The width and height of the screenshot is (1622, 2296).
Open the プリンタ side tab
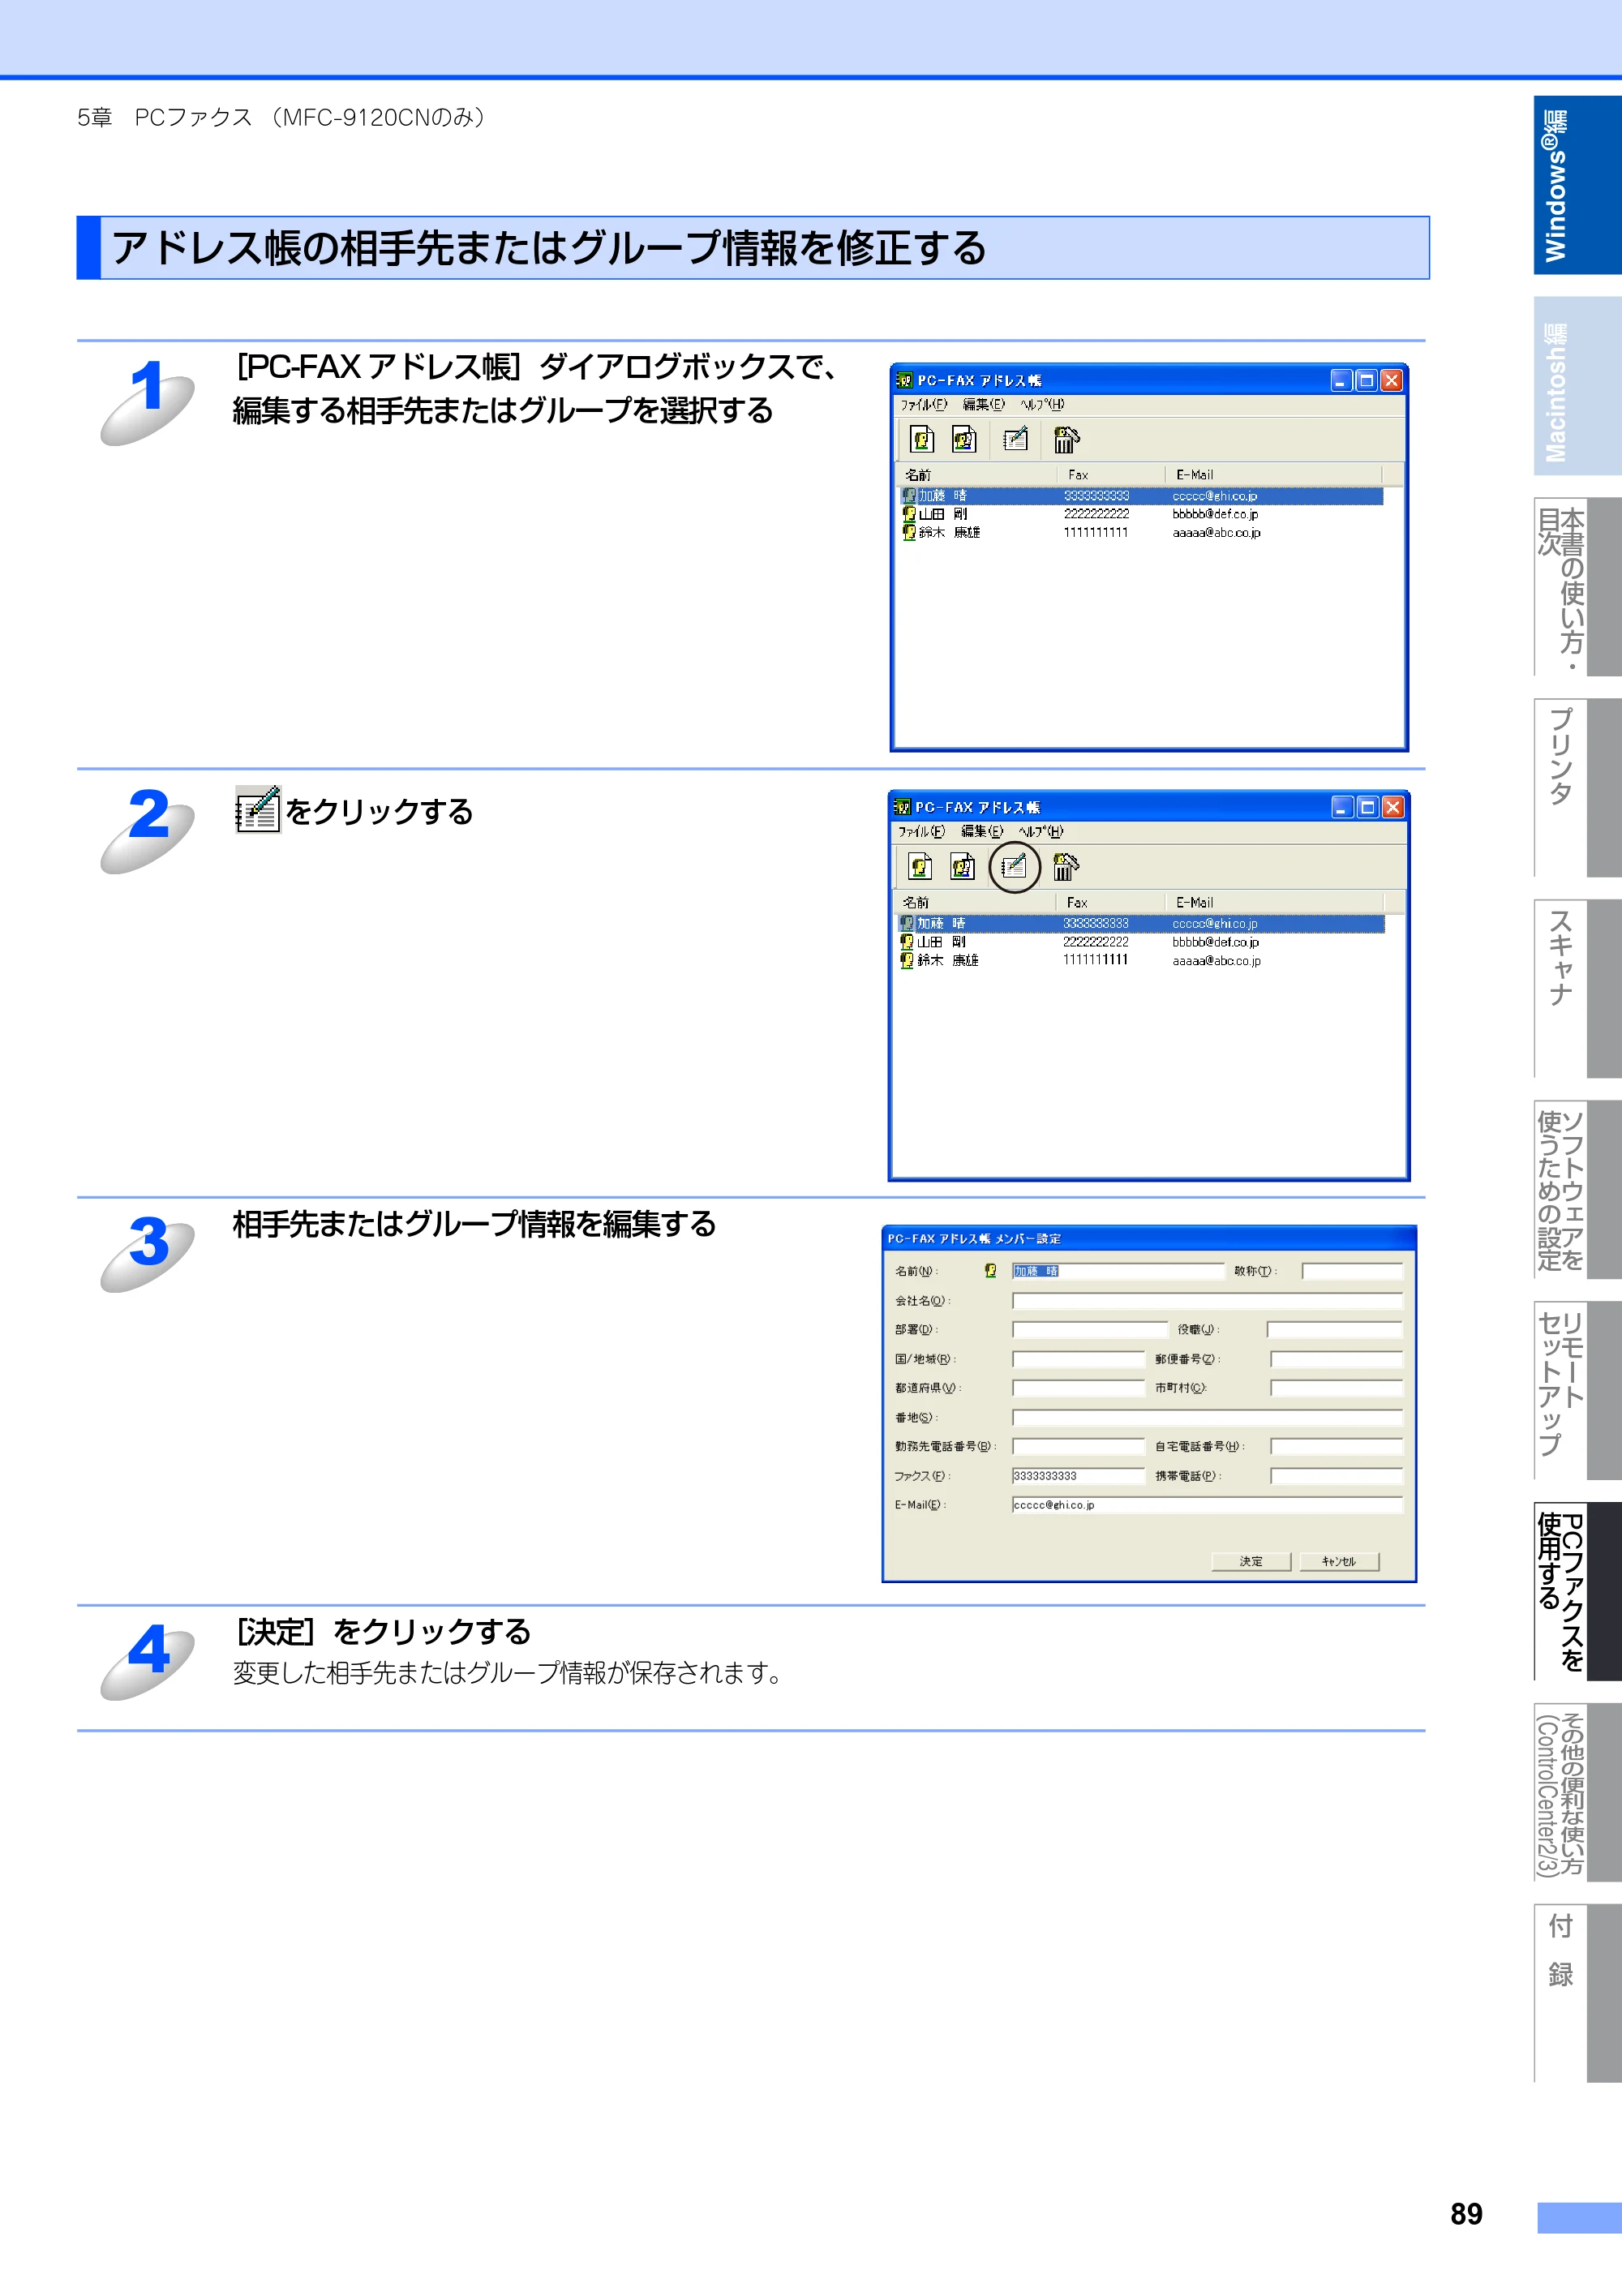[x=1577, y=788]
